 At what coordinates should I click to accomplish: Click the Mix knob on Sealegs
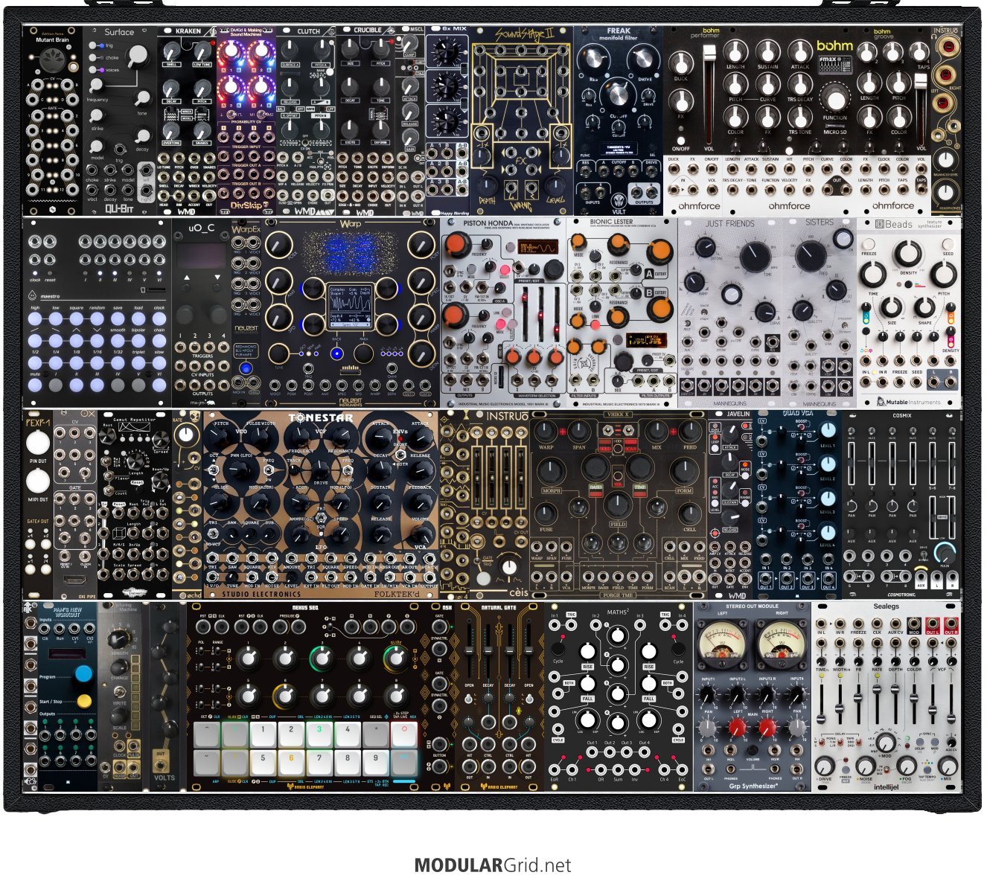click(x=947, y=765)
